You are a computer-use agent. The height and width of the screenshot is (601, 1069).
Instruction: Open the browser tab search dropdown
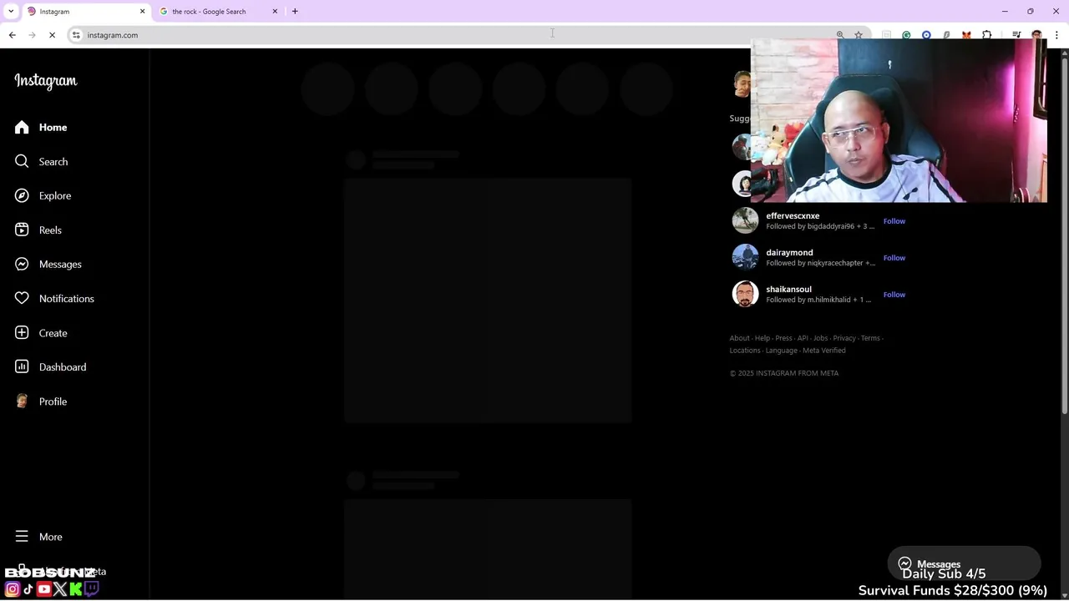(x=11, y=11)
